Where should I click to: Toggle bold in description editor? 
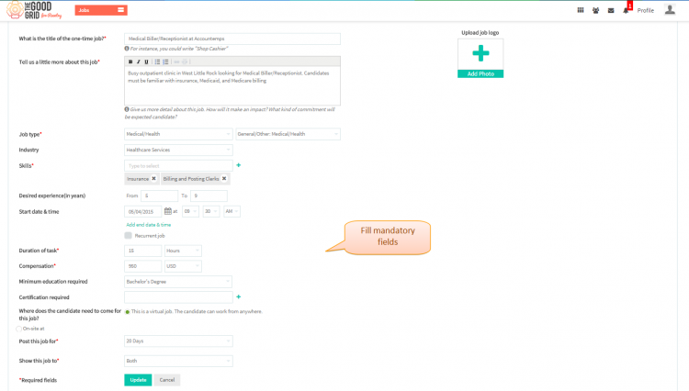(x=130, y=61)
